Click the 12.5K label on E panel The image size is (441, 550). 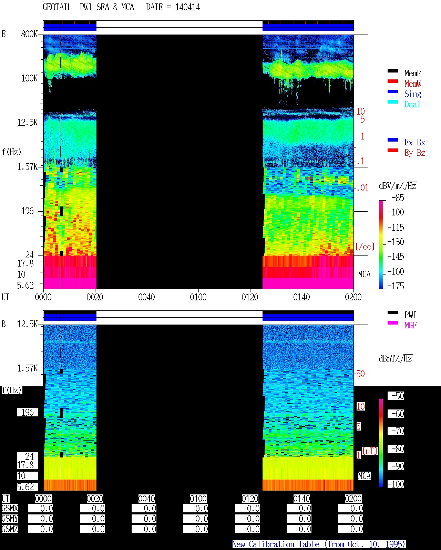28,122
